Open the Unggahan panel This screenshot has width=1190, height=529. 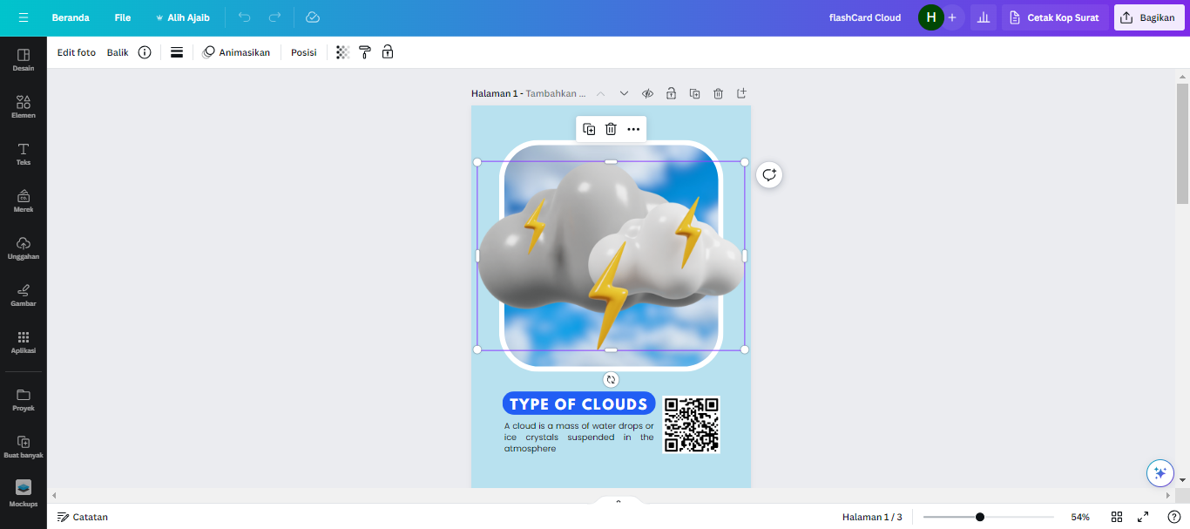[x=23, y=247]
